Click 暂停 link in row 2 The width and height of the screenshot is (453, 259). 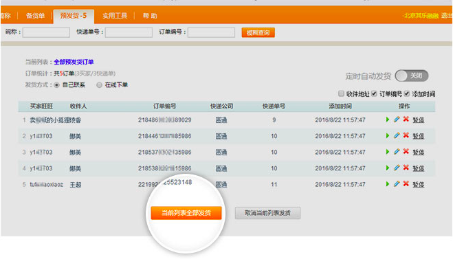[419, 136]
